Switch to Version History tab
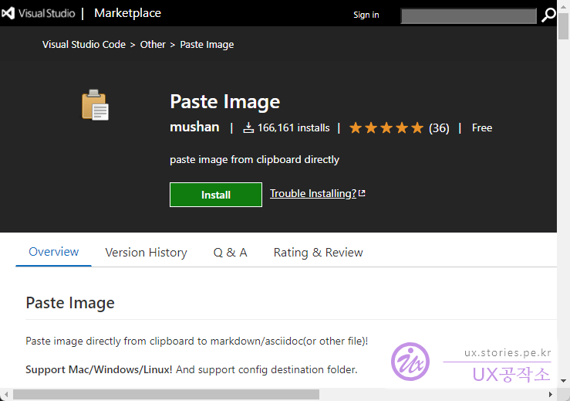The image size is (570, 401). [146, 253]
